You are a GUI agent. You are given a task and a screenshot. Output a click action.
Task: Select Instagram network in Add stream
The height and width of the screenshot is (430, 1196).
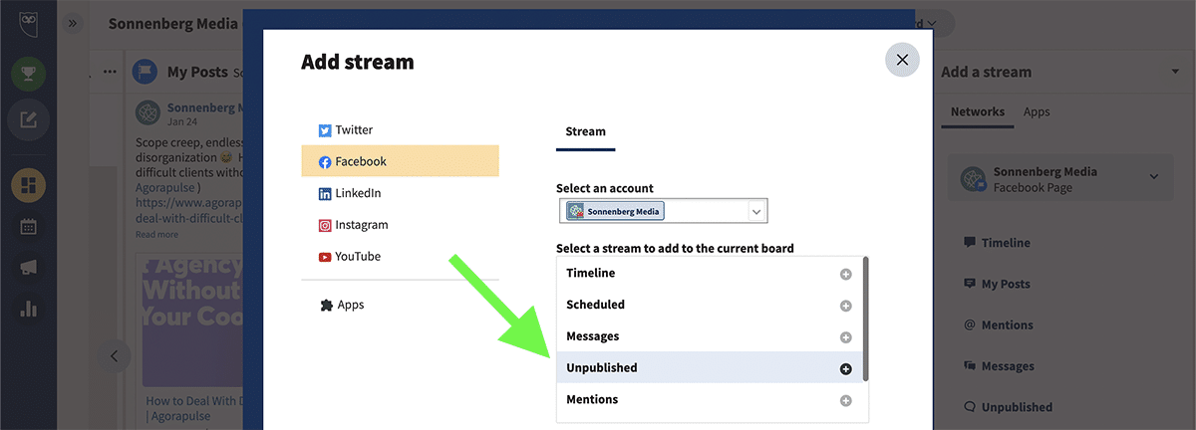[x=400, y=225]
